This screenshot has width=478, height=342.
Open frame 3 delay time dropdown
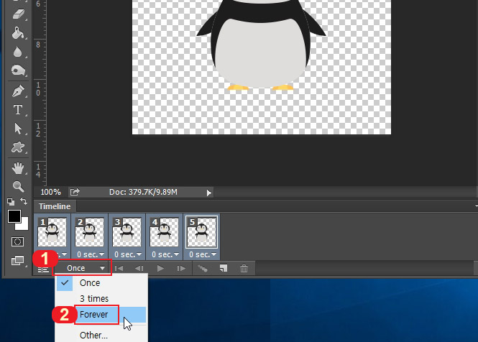coord(128,254)
